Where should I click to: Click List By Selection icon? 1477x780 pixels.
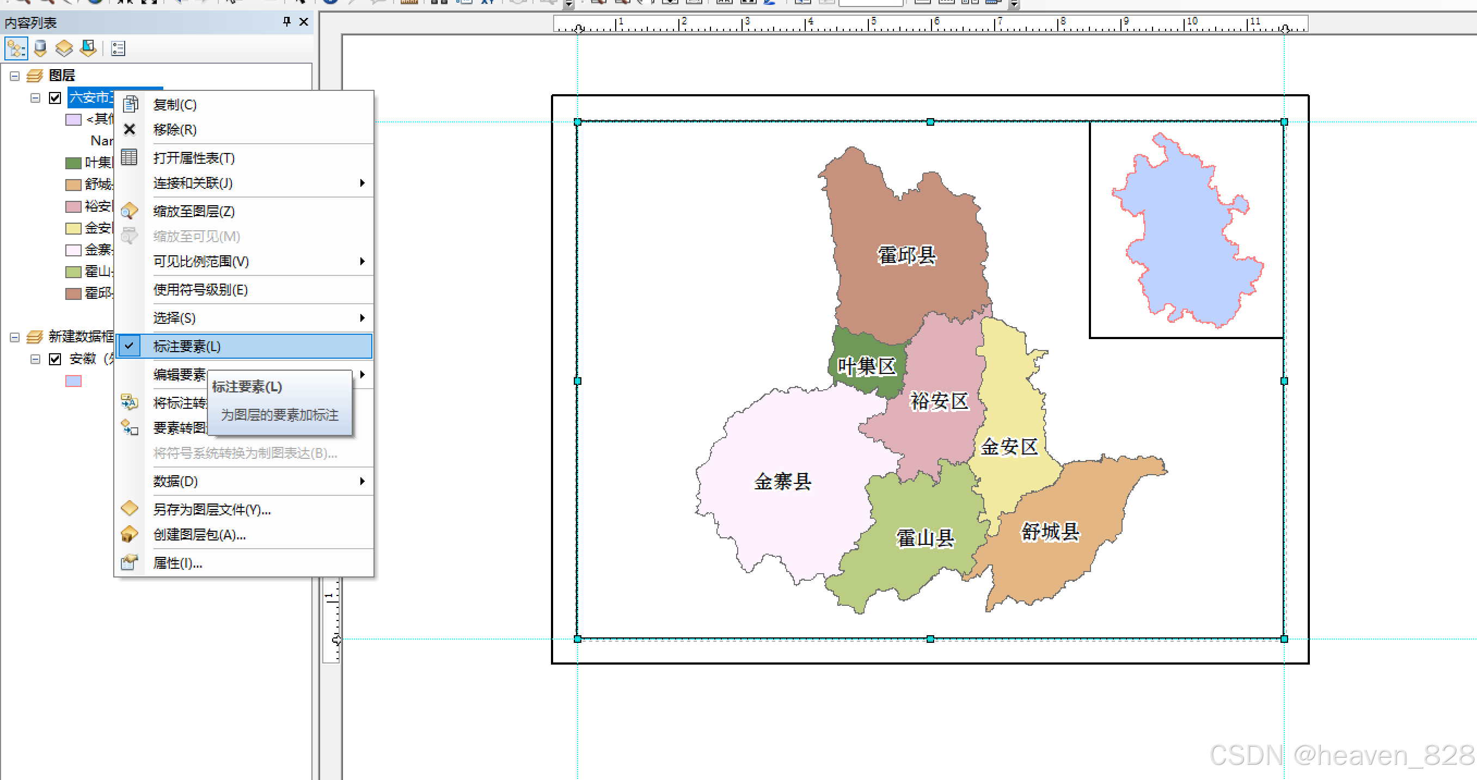click(88, 48)
